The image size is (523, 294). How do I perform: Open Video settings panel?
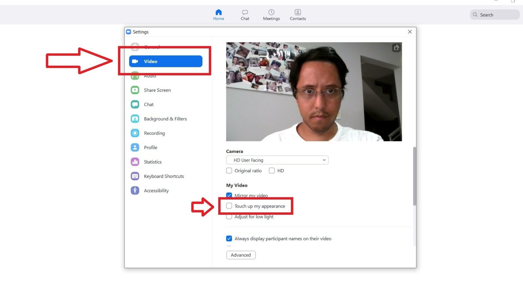[166, 61]
